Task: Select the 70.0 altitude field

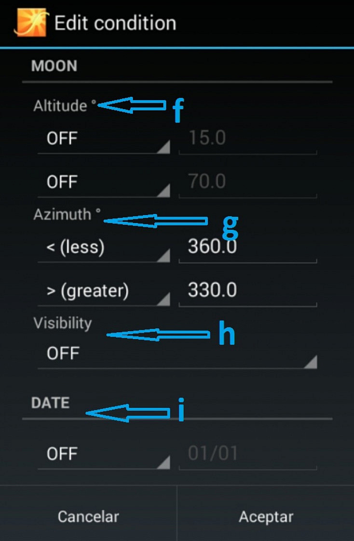Action: click(x=248, y=182)
